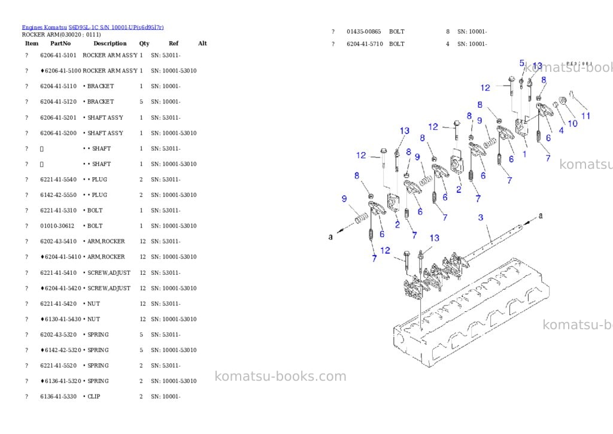Select bracket part number 6204-41-5120

[x=58, y=102]
